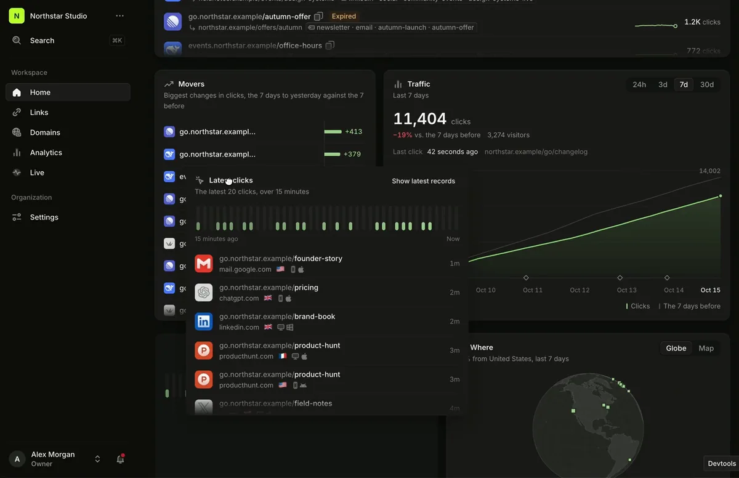Screen dimensions: 739x478
Task: Click the French flag in product-hunt row
Action: [283, 357]
